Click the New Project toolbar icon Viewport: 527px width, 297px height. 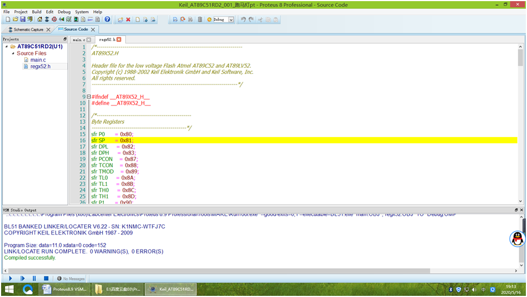pyautogui.click(x=8, y=20)
